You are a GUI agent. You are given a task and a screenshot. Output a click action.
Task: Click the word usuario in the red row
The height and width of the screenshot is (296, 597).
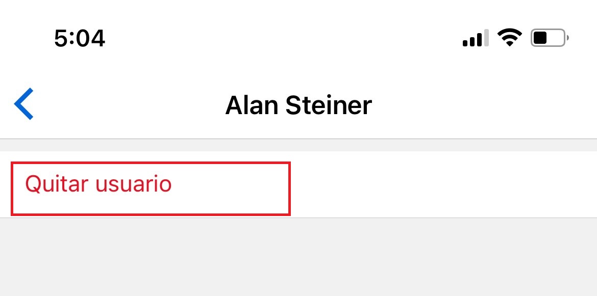point(133,184)
